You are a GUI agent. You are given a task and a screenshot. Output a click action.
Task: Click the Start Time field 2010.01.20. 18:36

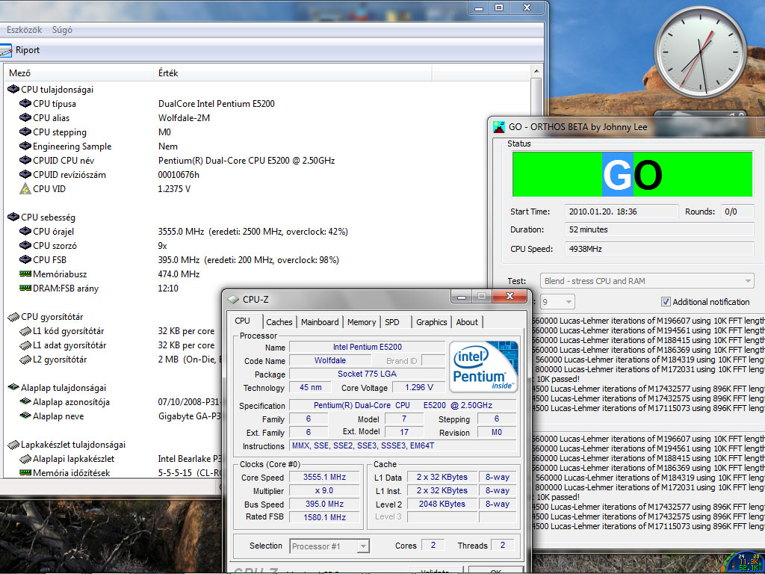pyautogui.click(x=622, y=212)
